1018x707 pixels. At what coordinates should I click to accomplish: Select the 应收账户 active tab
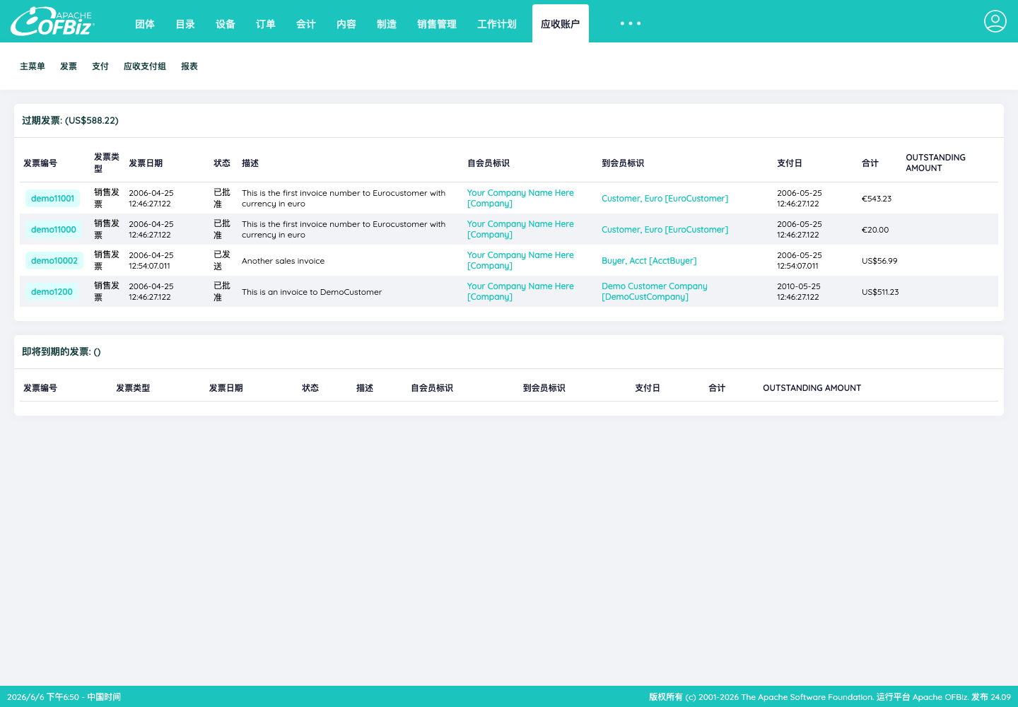coord(561,24)
